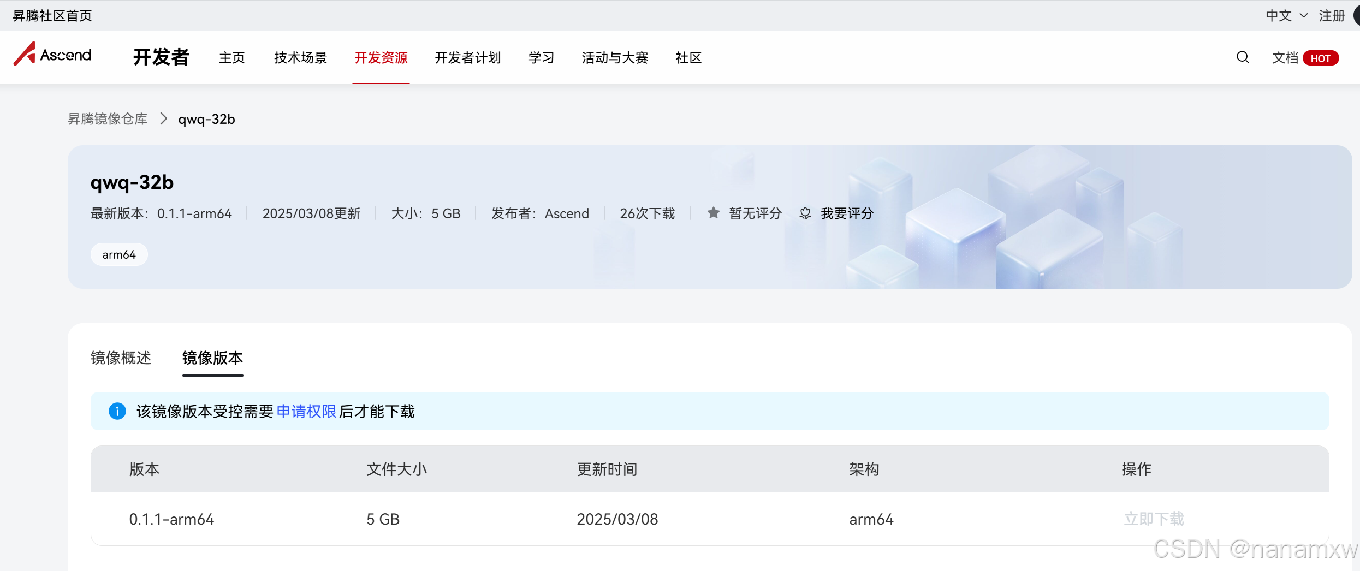Screen dimensions: 1360x571
Task: Click the 申请权限 link
Action: pos(306,411)
